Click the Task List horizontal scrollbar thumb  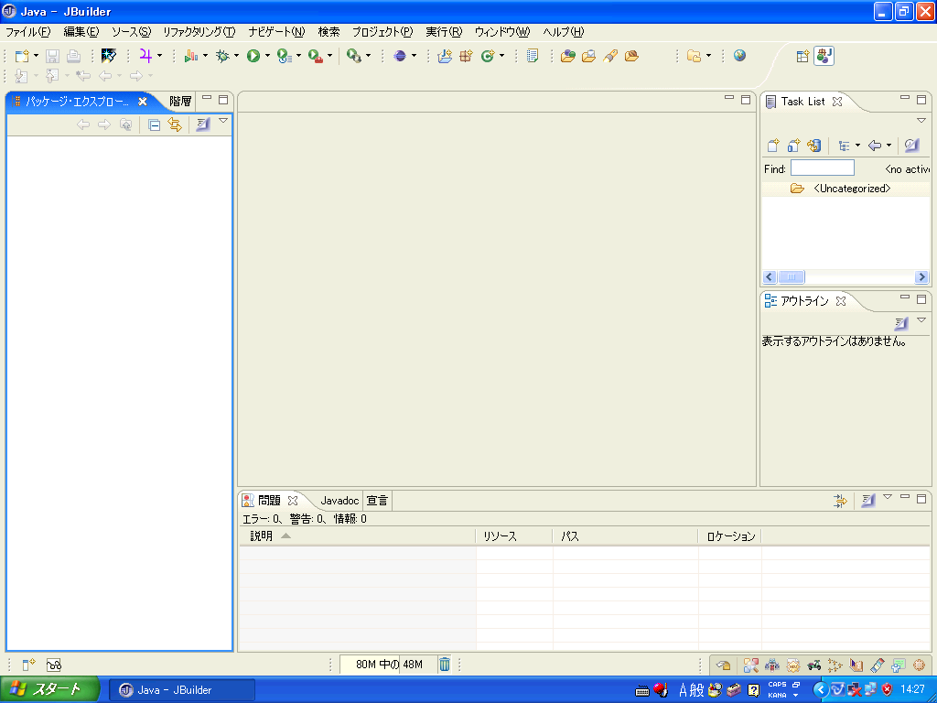coord(791,277)
